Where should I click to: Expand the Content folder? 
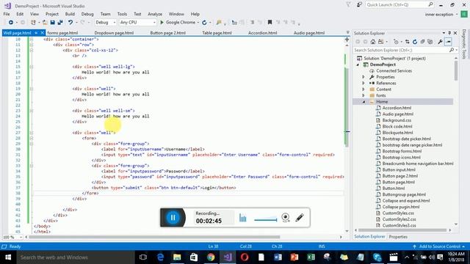[x=364, y=89]
